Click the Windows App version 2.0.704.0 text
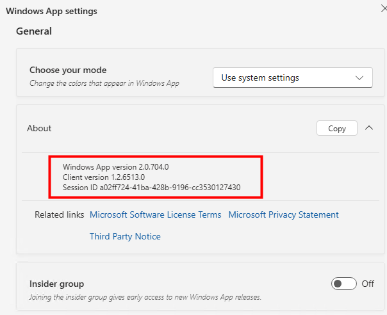 [x=115, y=166]
